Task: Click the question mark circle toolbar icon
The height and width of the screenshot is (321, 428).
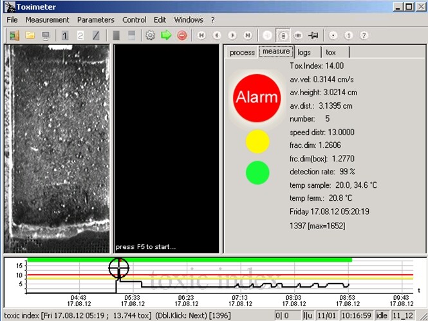Action: pos(364,35)
